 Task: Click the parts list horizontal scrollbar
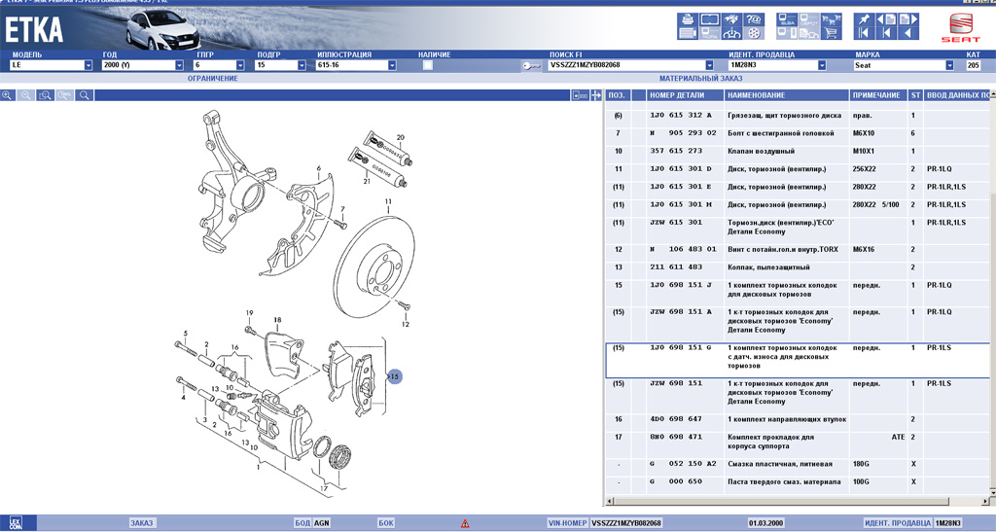click(797, 502)
